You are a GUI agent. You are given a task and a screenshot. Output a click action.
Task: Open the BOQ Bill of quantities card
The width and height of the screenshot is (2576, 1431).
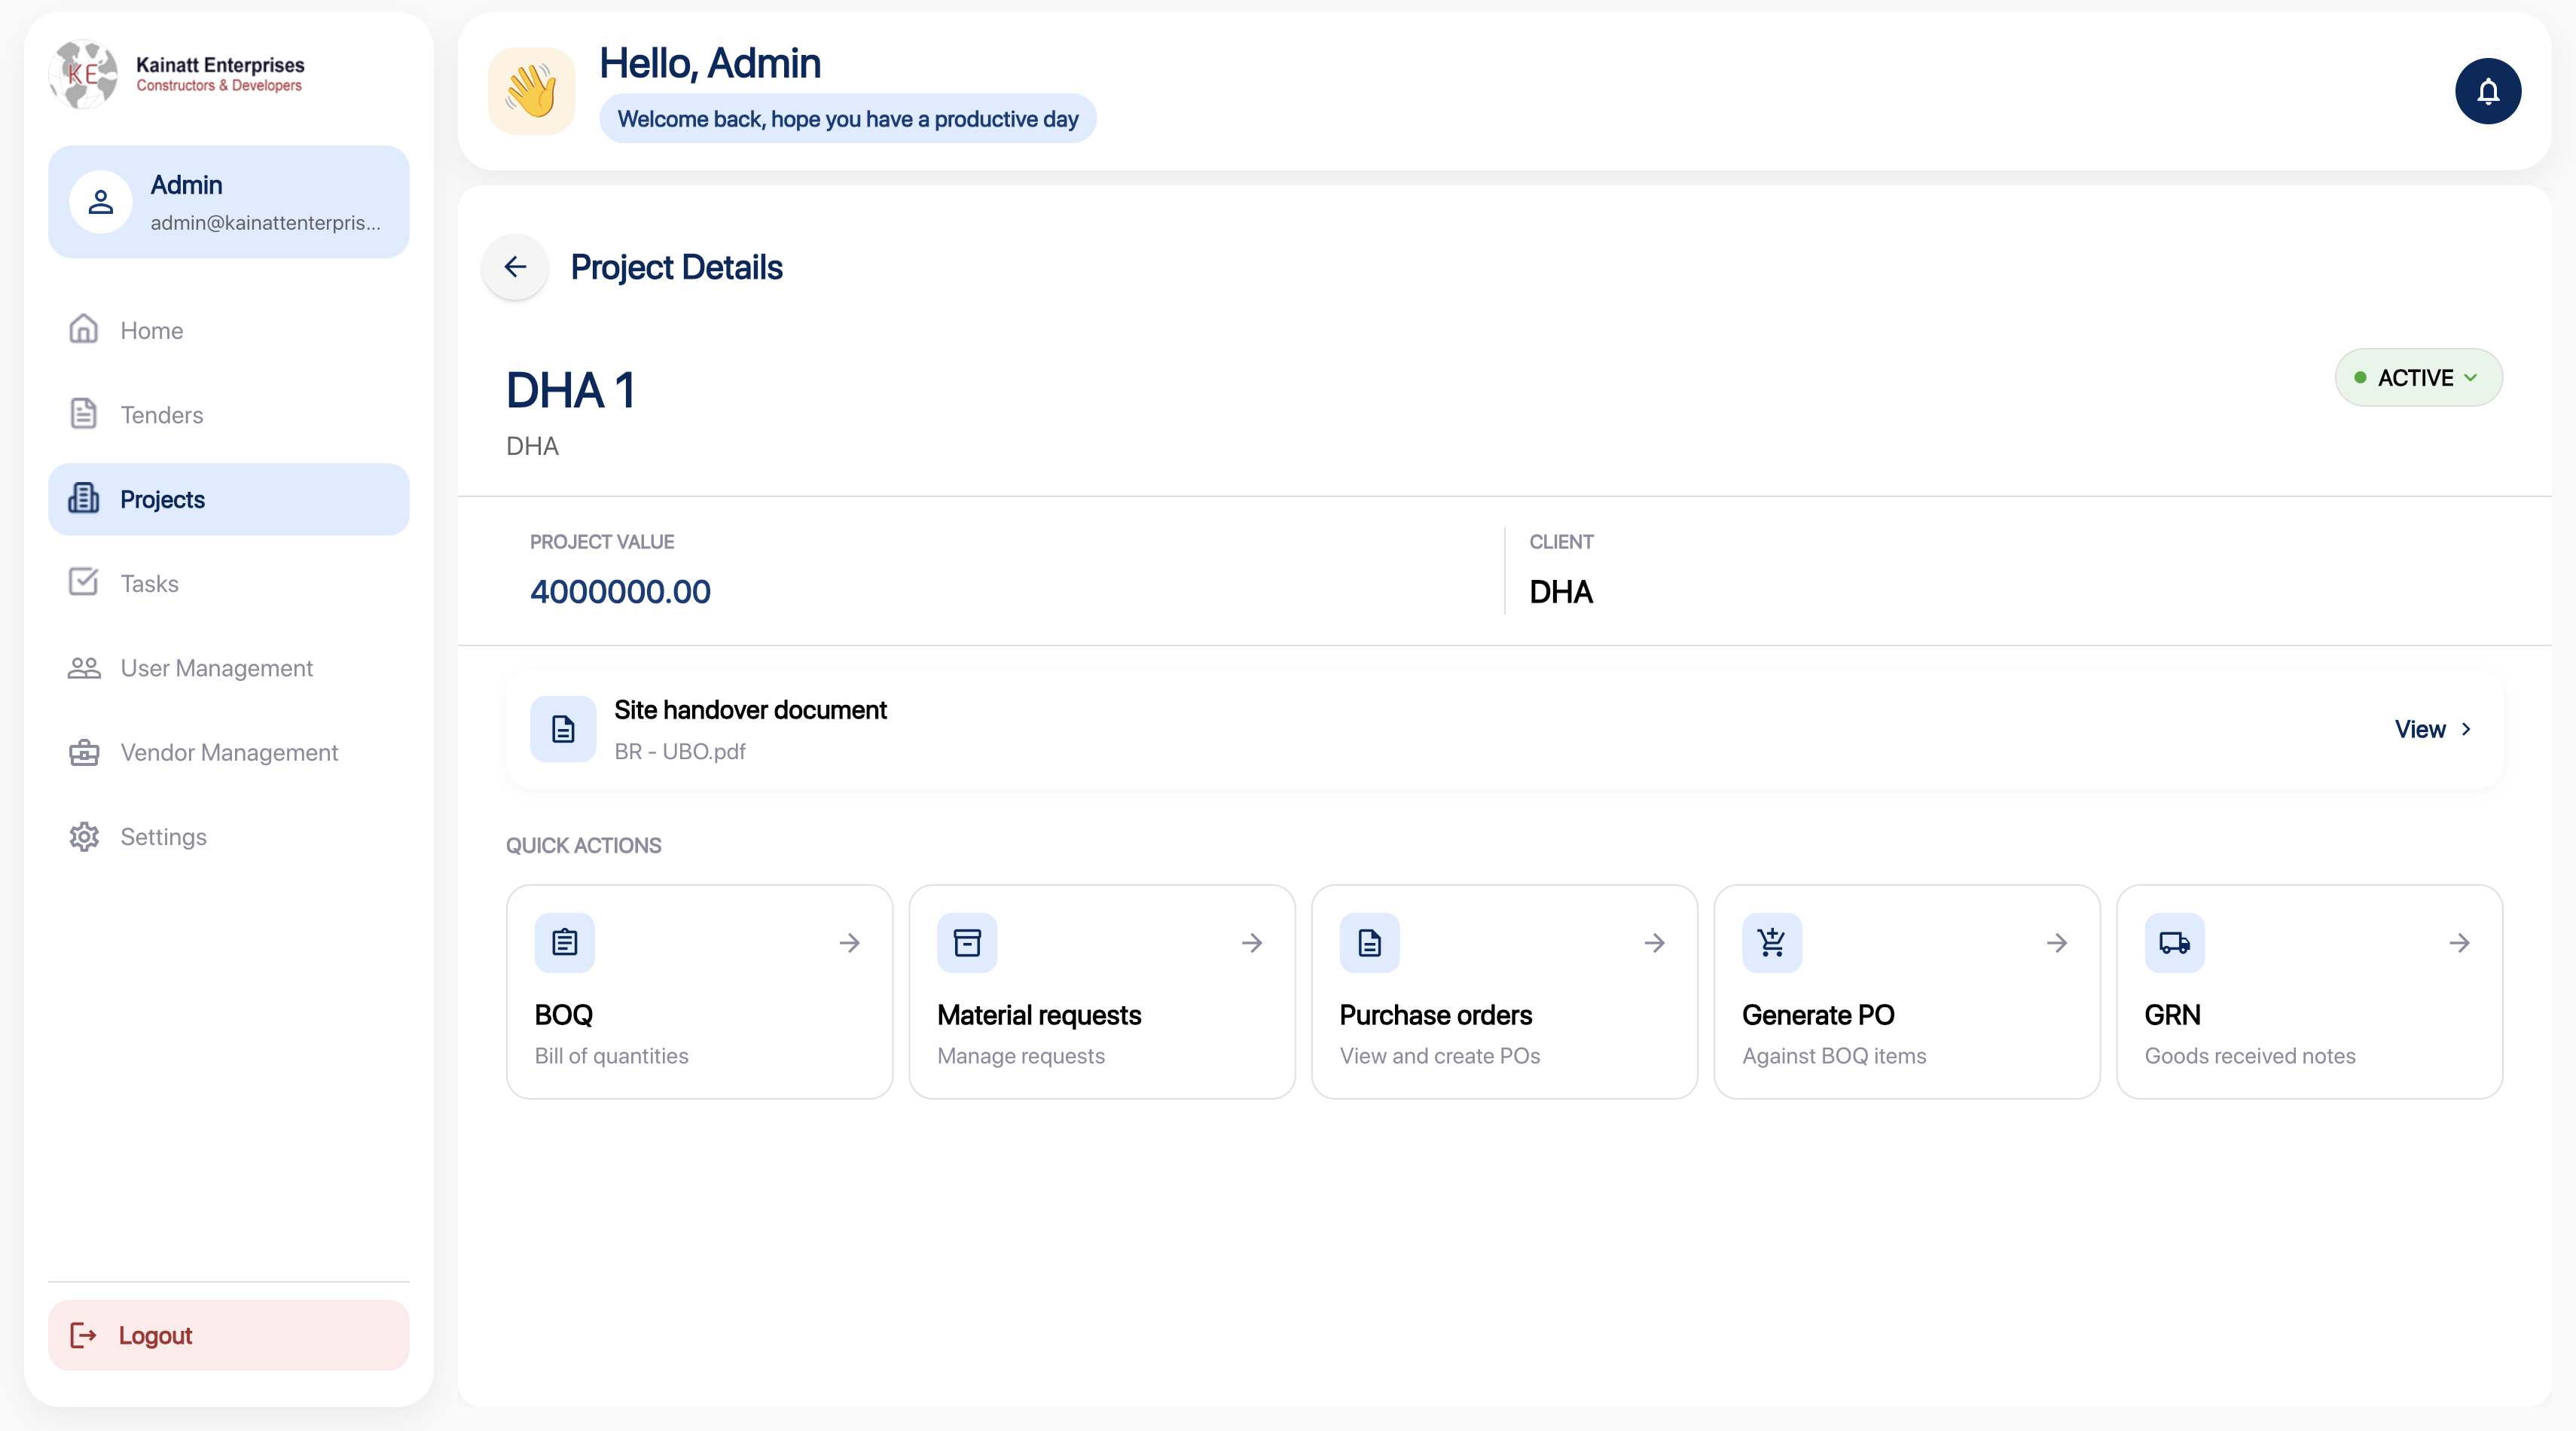coord(699,991)
